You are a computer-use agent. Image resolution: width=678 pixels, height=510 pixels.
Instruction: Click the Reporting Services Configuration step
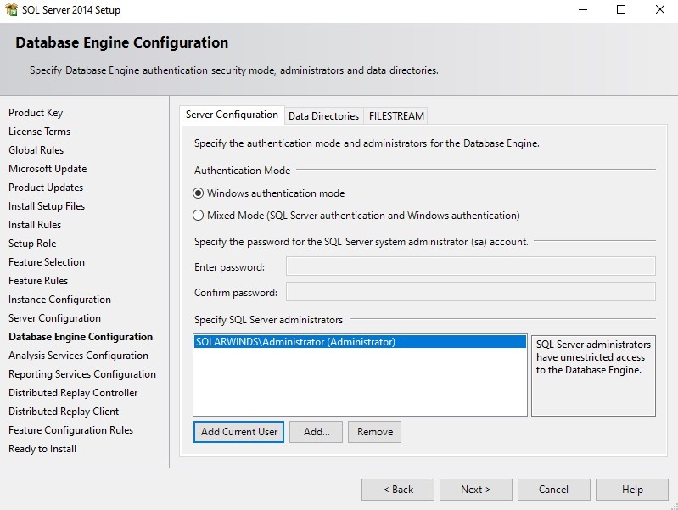coord(82,373)
